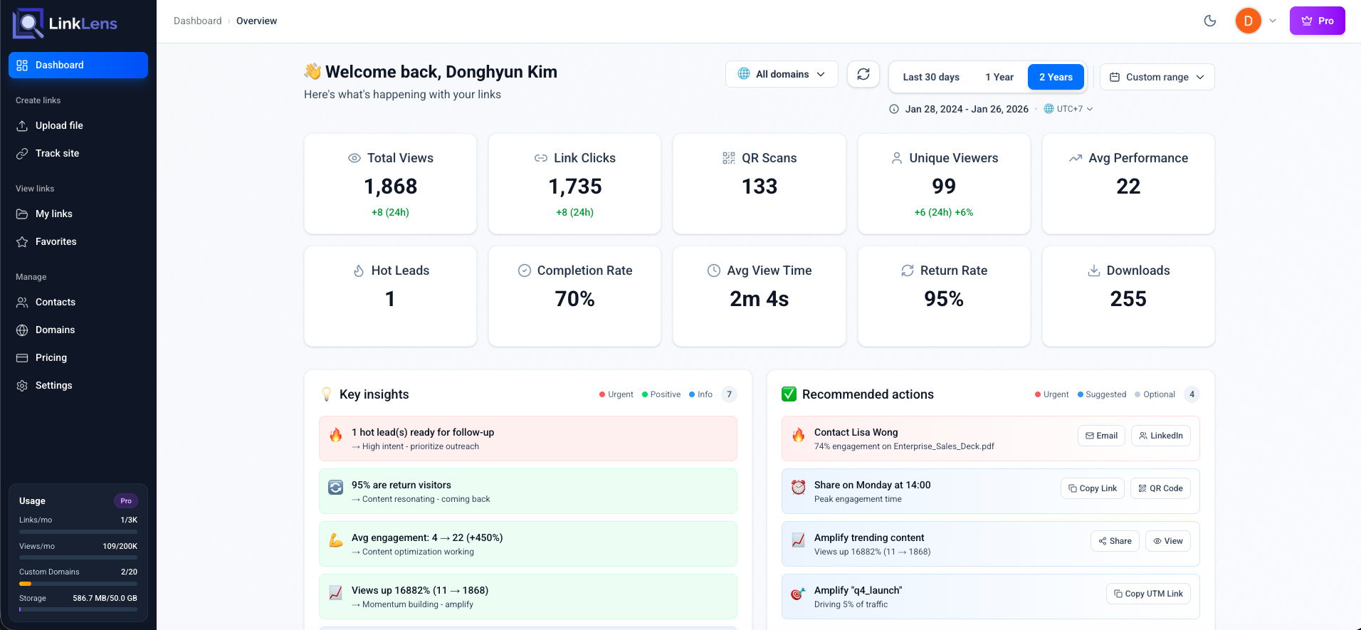Filter insights by Urgent
The width and height of the screenshot is (1361, 630).
pos(616,394)
